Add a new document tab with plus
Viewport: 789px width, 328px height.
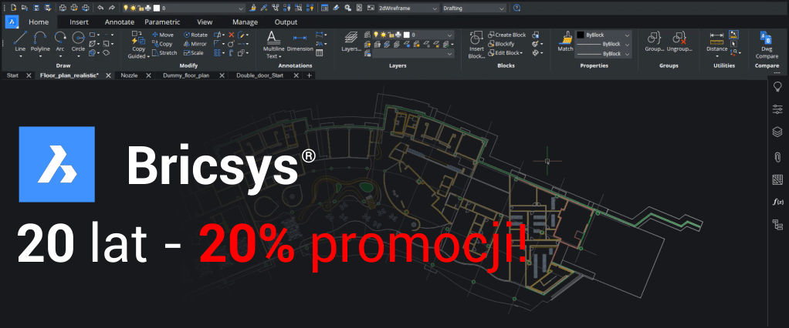tap(309, 75)
